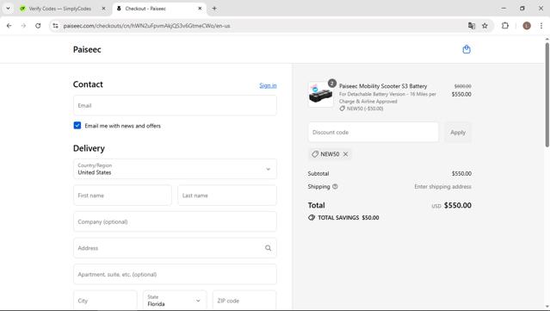This screenshot has width=550, height=311.
Task: Click the Paiseec Mobility Scooter S3 Battery title
Action: [x=383, y=86]
